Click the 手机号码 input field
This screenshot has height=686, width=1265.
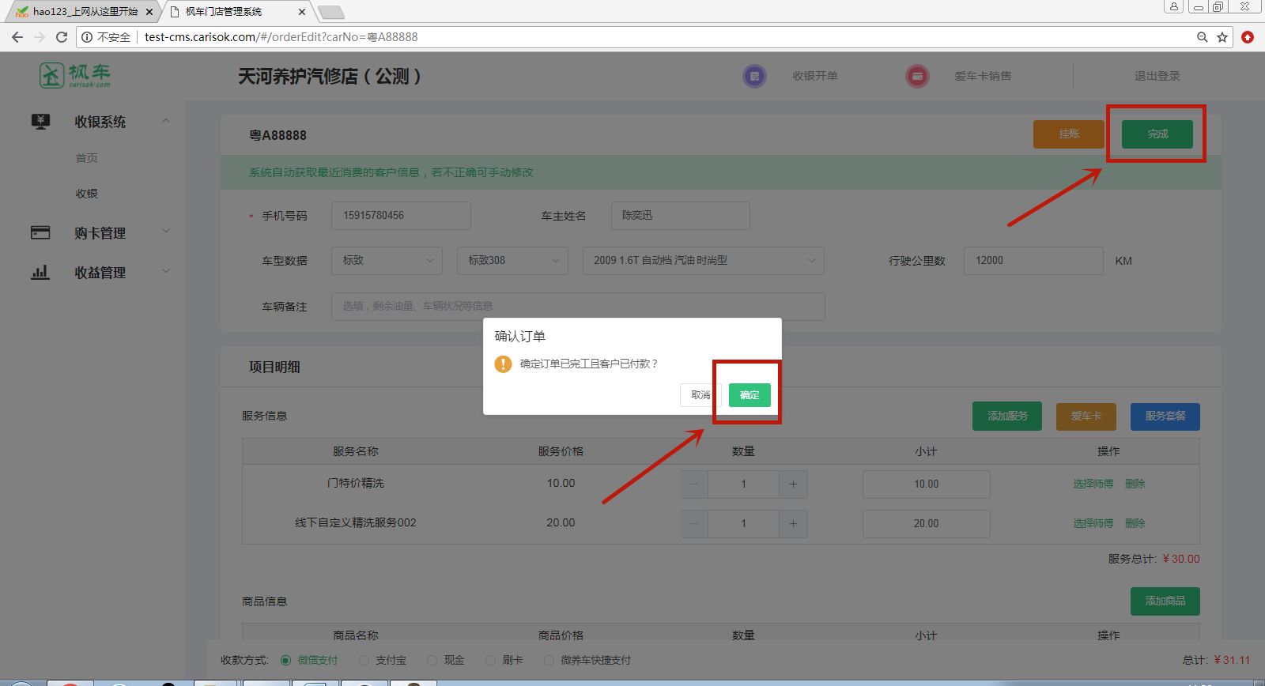[x=401, y=216]
